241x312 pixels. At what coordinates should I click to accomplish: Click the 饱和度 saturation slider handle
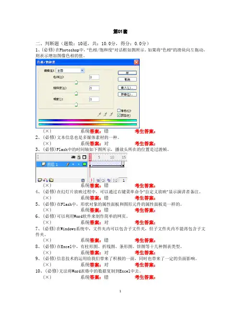(x=76, y=94)
